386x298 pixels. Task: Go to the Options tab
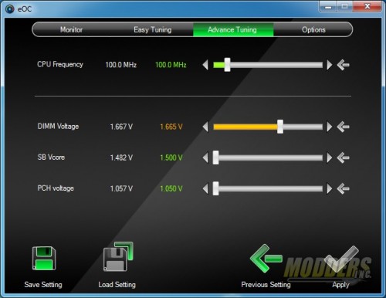point(313,29)
